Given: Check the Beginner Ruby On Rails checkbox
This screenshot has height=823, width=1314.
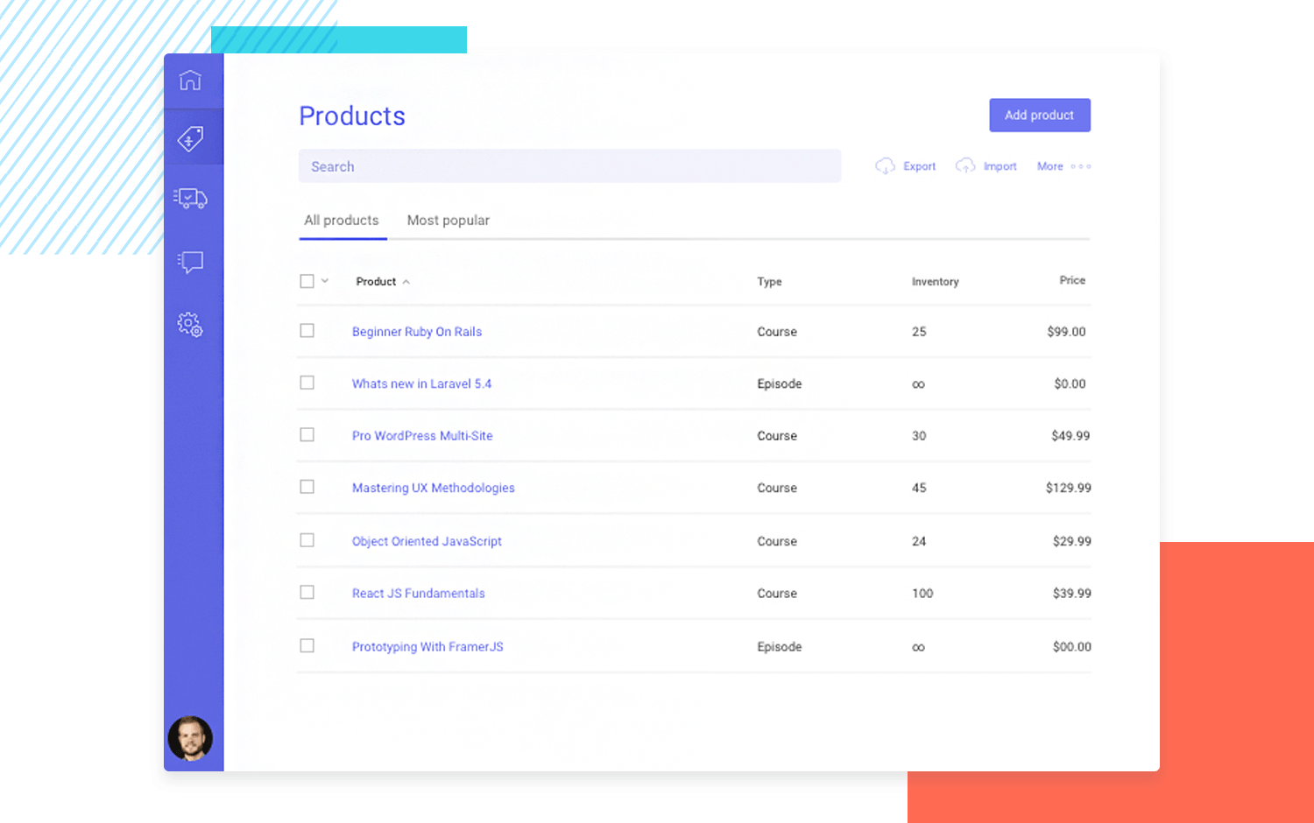Looking at the screenshot, I should pyautogui.click(x=307, y=331).
